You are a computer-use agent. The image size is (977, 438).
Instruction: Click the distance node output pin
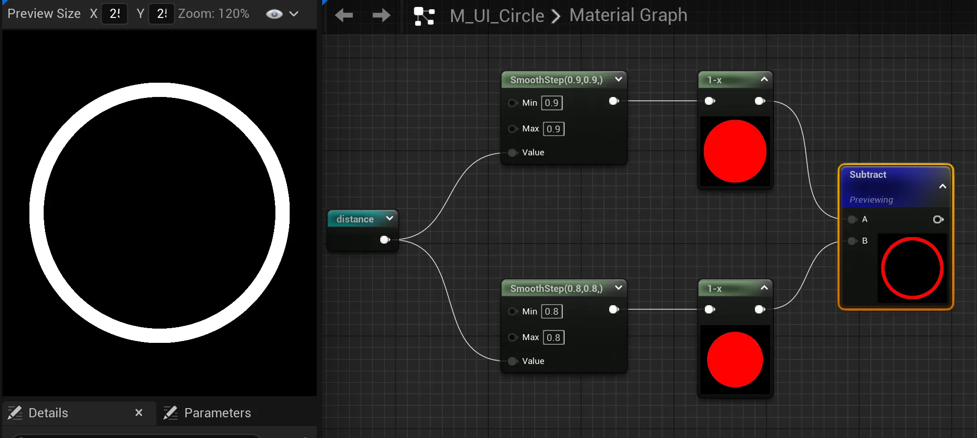click(384, 239)
